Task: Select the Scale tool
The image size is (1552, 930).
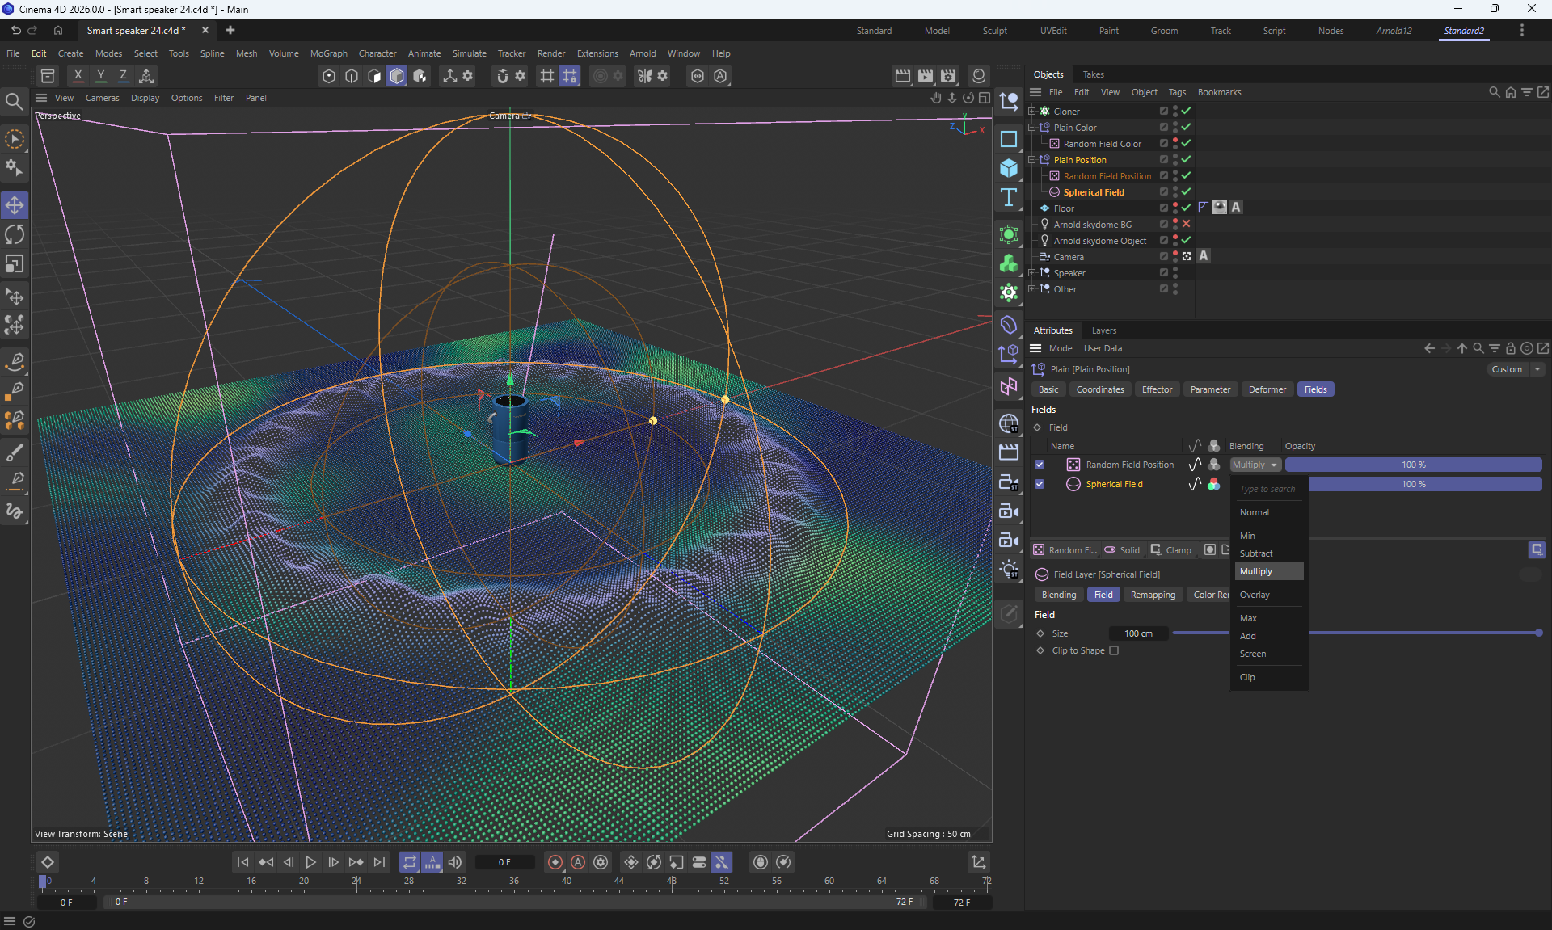Action: click(x=15, y=264)
